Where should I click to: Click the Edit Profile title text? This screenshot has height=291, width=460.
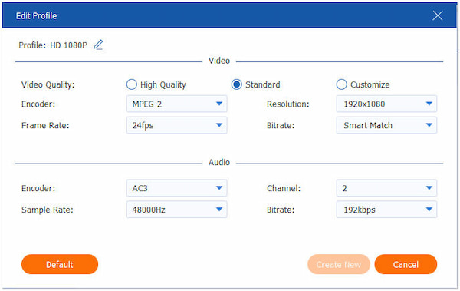click(36, 15)
